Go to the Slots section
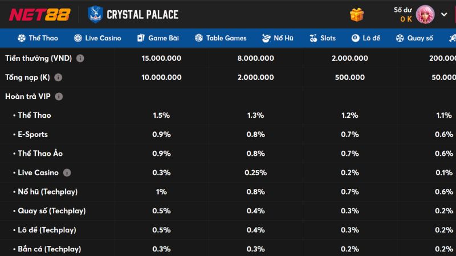This screenshot has width=456, height=256. point(323,38)
